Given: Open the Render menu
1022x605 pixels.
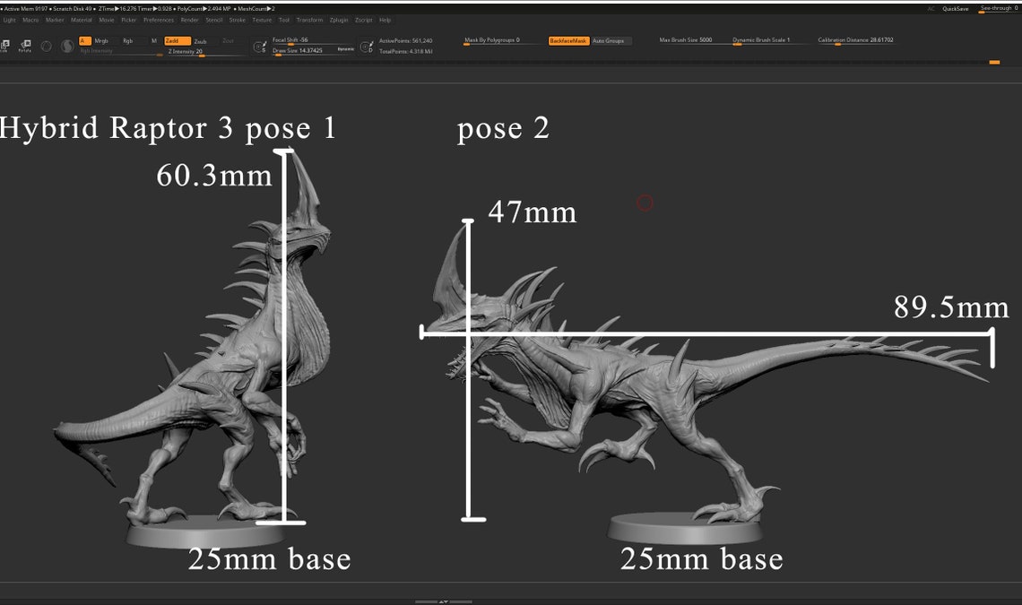Looking at the screenshot, I should coord(190,19).
